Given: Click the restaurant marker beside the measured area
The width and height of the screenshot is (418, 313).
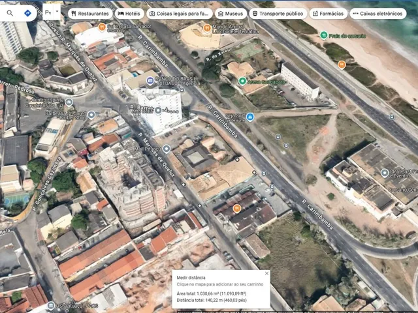Looking at the screenshot, I should pyautogui.click(x=236, y=209).
